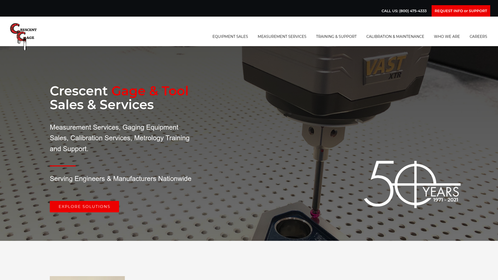Open the Measurement Services menu

point(282,37)
